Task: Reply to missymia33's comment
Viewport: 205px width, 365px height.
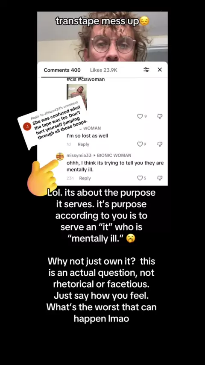Action: coord(85,178)
